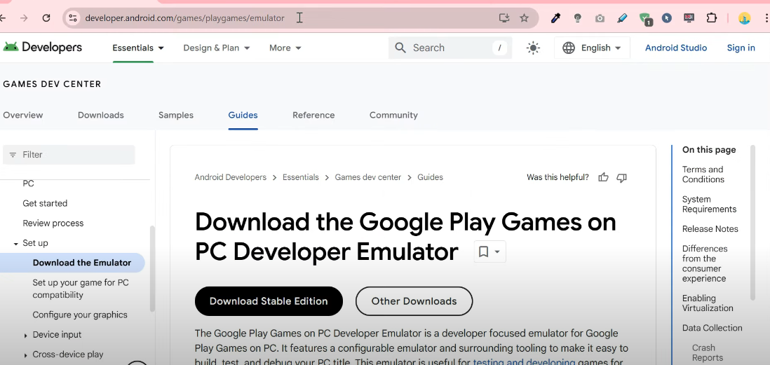Switch to the Downloads tab
Screen dimensions: 770x365
point(101,115)
